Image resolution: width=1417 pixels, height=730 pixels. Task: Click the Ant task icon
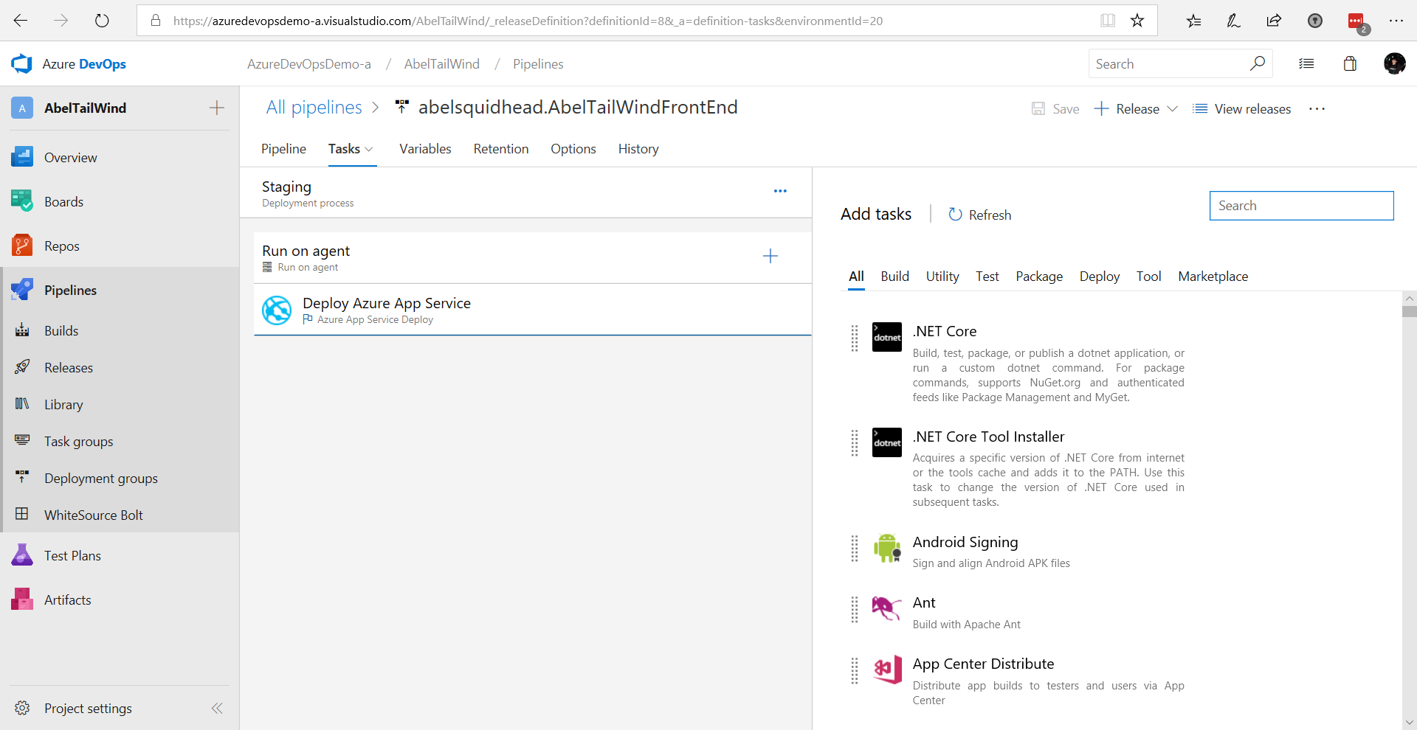click(x=886, y=609)
